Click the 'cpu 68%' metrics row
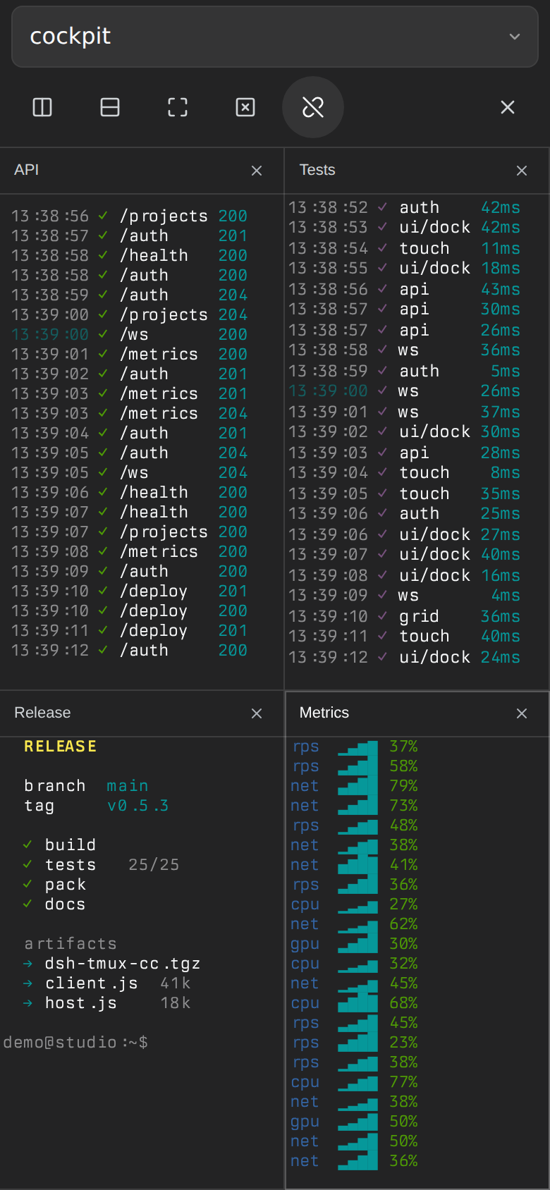 click(x=355, y=1003)
